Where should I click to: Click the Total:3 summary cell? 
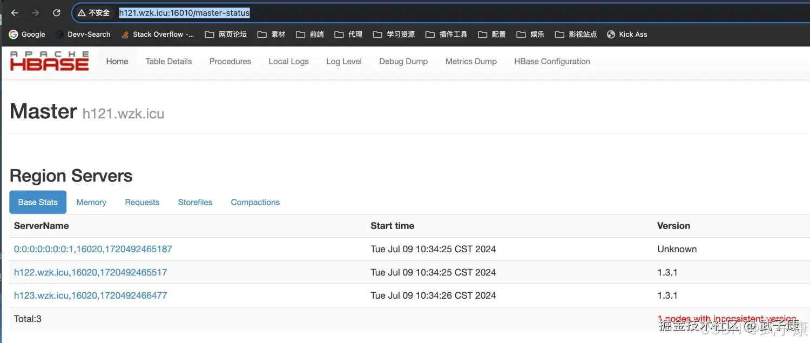[28, 319]
